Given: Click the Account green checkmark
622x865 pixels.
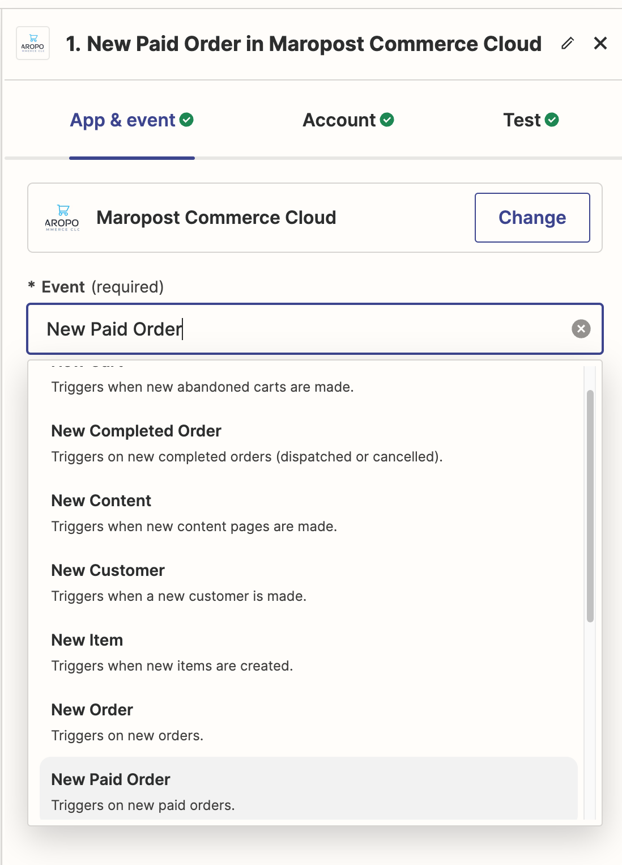Looking at the screenshot, I should click(387, 120).
